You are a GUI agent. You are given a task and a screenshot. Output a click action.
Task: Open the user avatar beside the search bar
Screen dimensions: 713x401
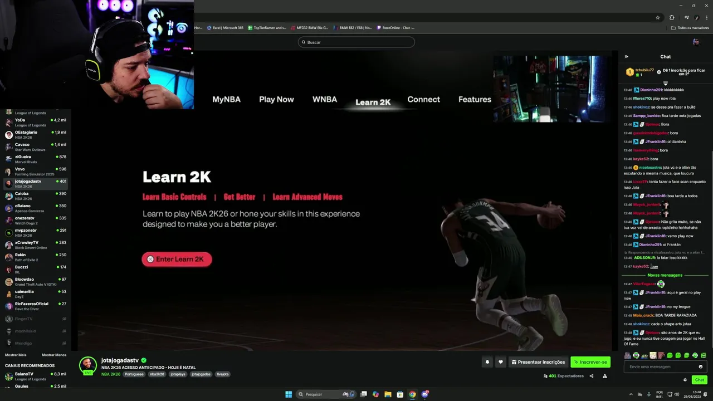pyautogui.click(x=696, y=42)
